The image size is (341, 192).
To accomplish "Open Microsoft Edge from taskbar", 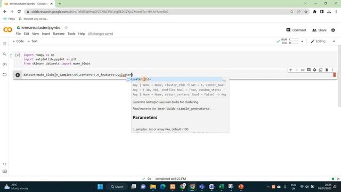I will tap(163, 187).
